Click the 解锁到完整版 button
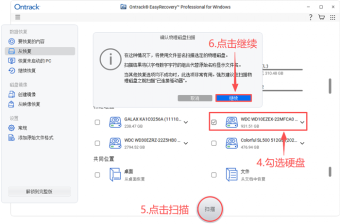 point(39,191)
